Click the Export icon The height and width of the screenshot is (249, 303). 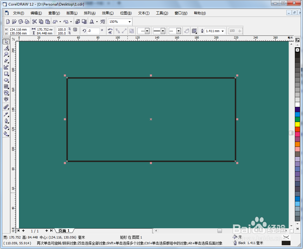[x=84, y=22]
